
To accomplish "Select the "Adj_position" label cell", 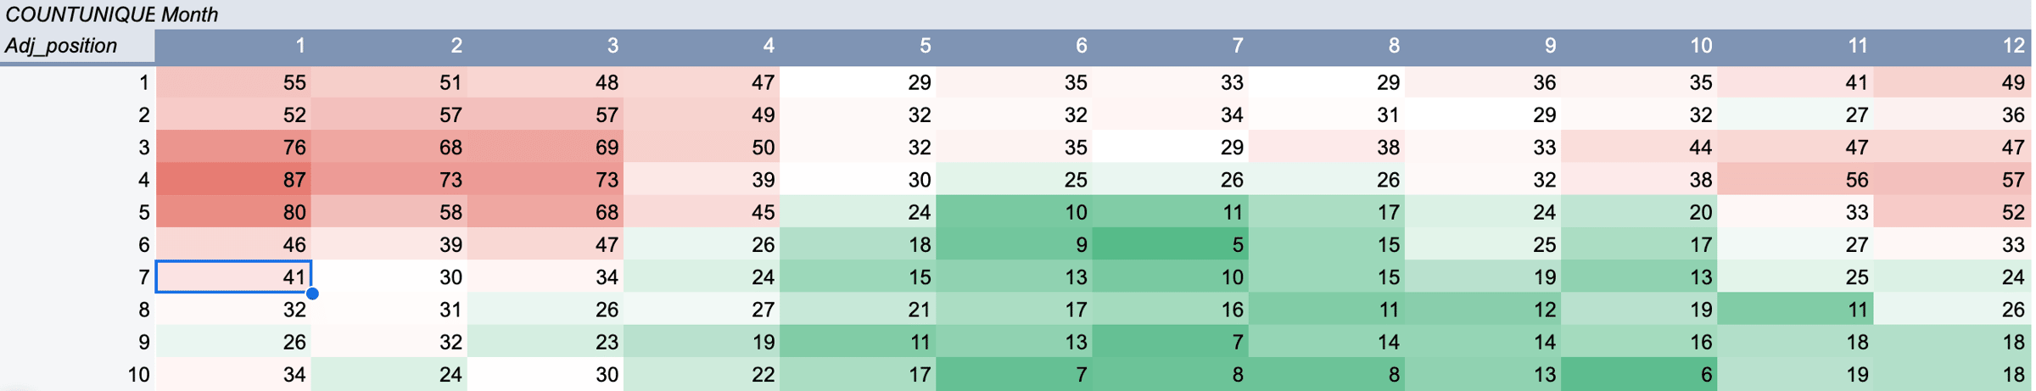I will click(x=62, y=46).
